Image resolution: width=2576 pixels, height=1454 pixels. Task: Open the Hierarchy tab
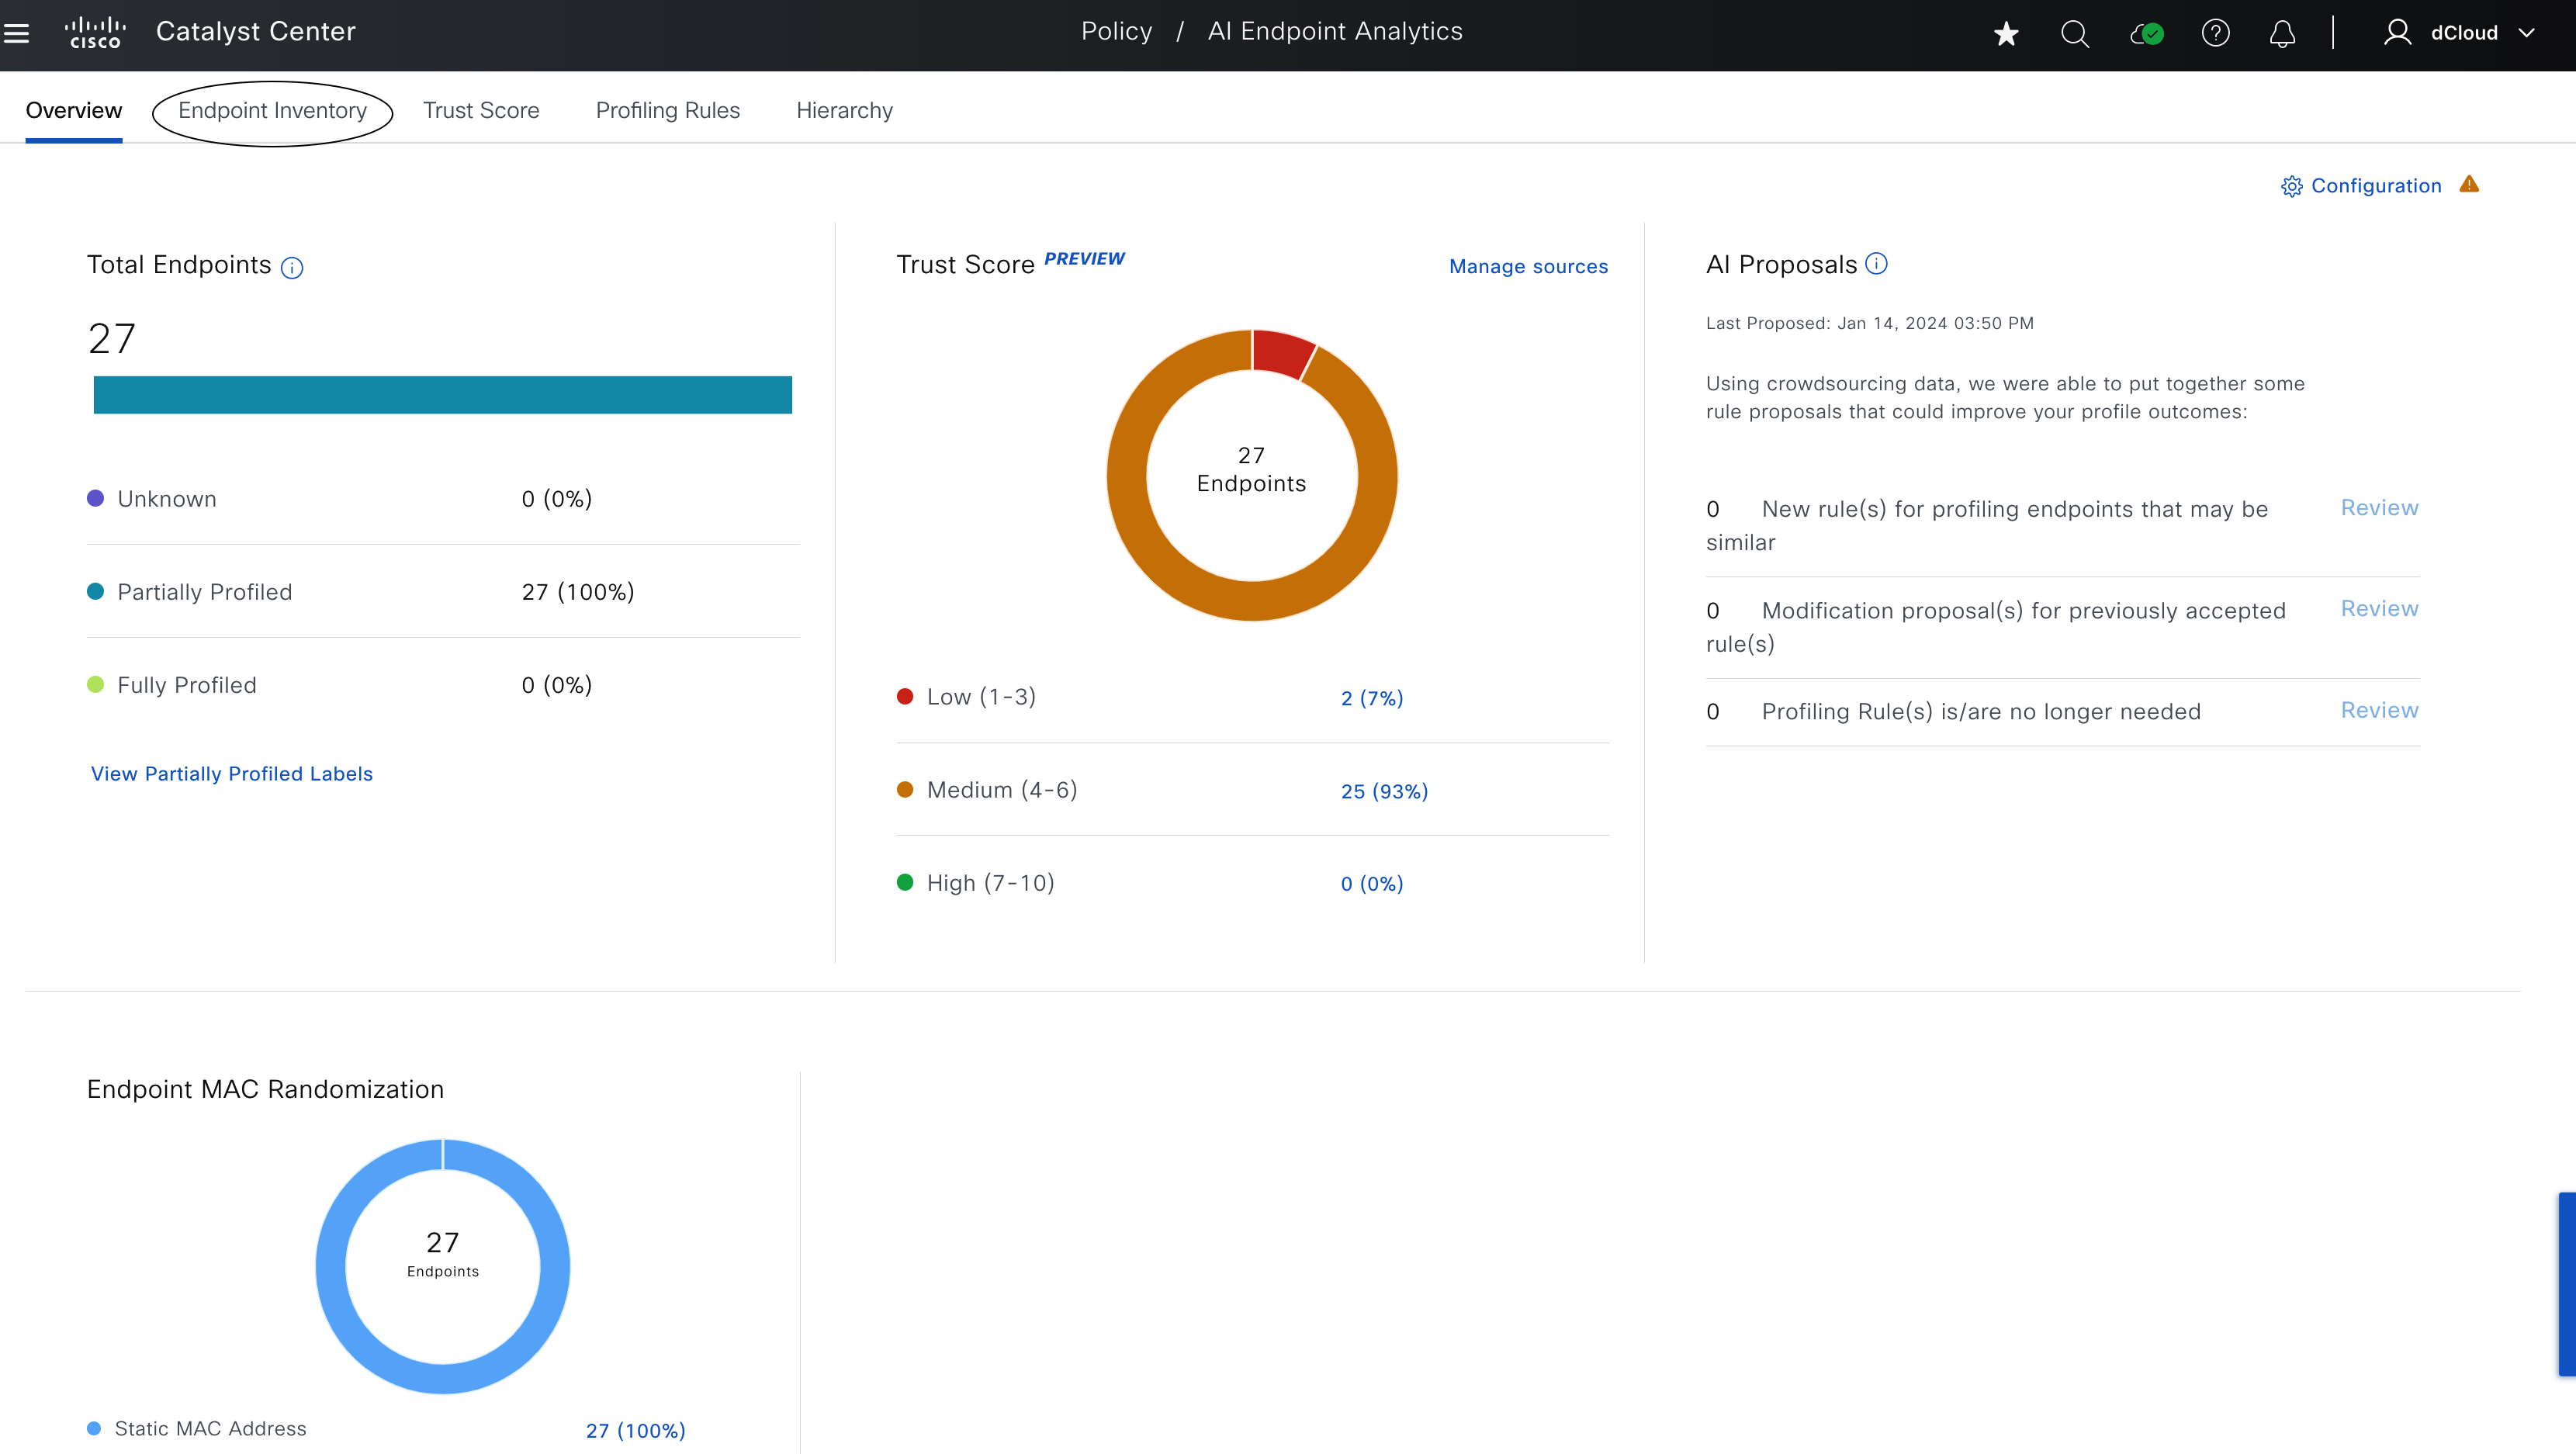(x=845, y=110)
